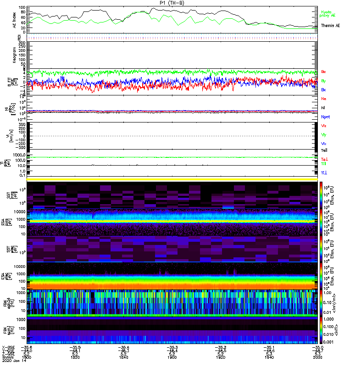Click the "hhmm" row label
Viewport: 344px width, 367px height.
pos(7,357)
